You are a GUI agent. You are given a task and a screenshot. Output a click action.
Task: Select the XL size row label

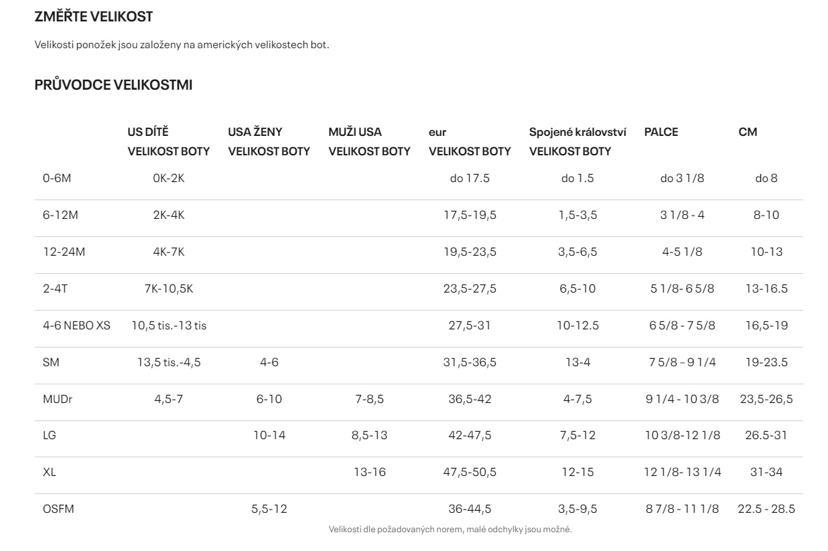[50, 473]
